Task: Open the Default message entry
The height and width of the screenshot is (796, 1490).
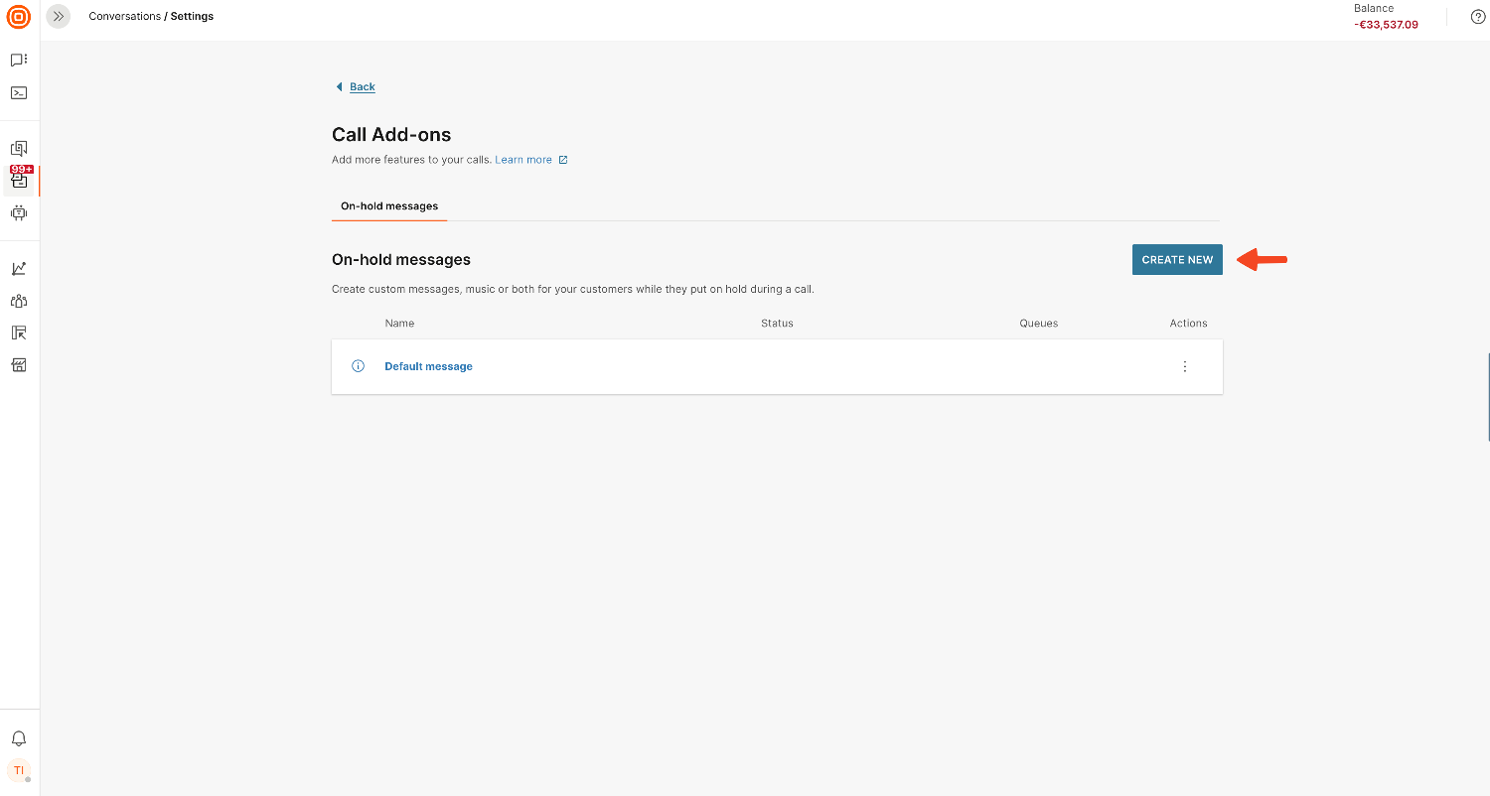Action: click(x=428, y=367)
